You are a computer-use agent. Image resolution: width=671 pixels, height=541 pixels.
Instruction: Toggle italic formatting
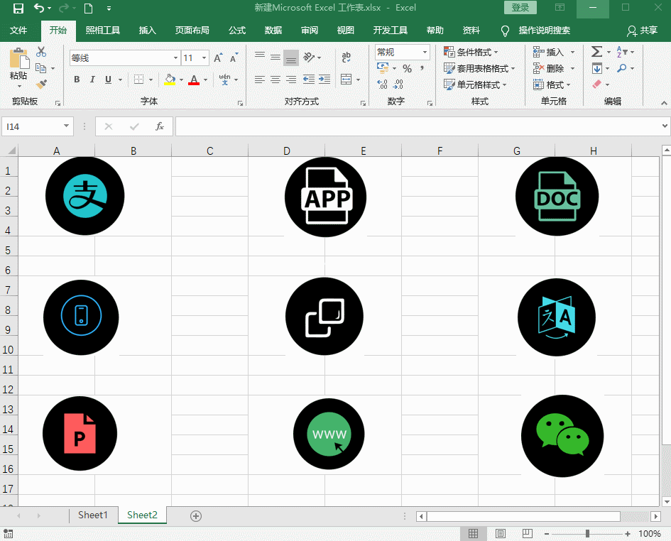coord(92,80)
